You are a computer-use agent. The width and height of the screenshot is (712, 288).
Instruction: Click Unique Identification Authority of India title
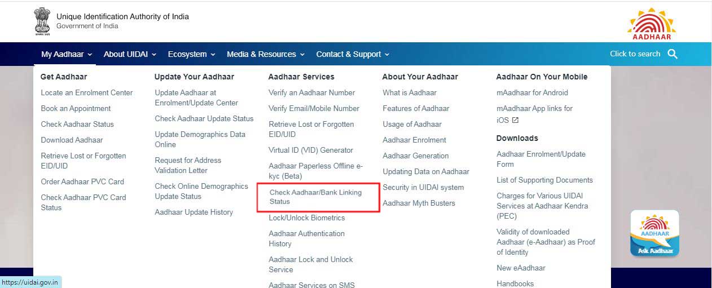click(x=122, y=16)
